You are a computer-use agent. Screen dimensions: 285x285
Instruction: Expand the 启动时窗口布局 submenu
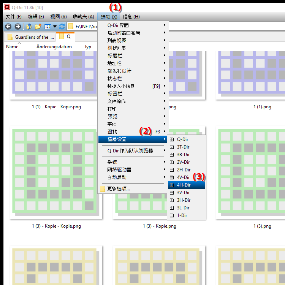[x=133, y=33]
